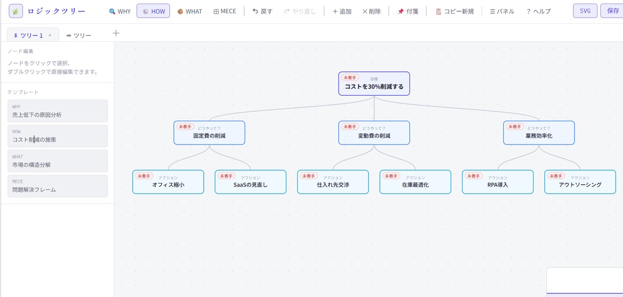The height and width of the screenshot is (297, 623).
Task: Toggle 未着手 badge on アウトソーシング
Action: point(556,176)
